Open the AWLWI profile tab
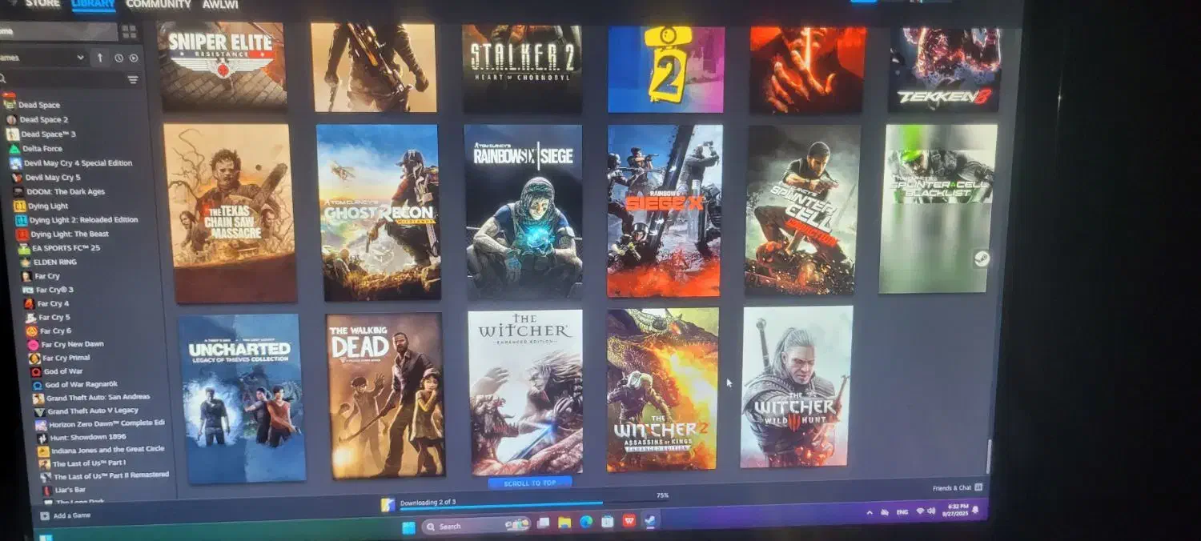This screenshot has height=541, width=1201. (219, 4)
